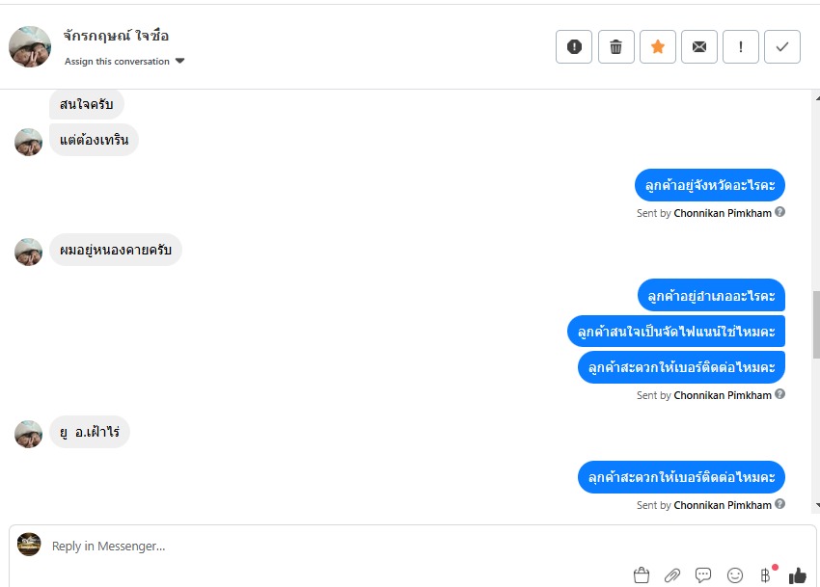Click first Chonnikan Pimkham sender link

[722, 213]
